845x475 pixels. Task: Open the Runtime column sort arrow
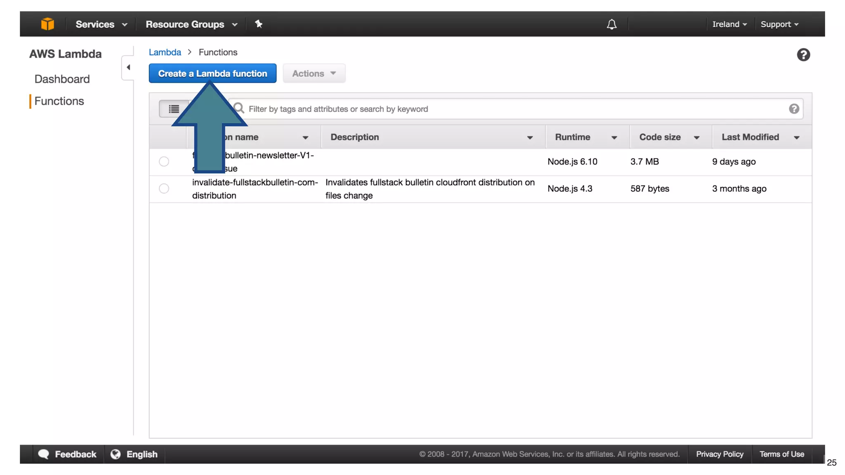(614, 138)
